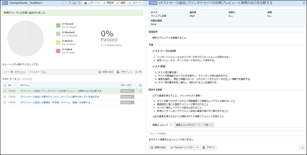Click the envelope email icon in header
Screen dimensions: 307x155
click(64, 3)
